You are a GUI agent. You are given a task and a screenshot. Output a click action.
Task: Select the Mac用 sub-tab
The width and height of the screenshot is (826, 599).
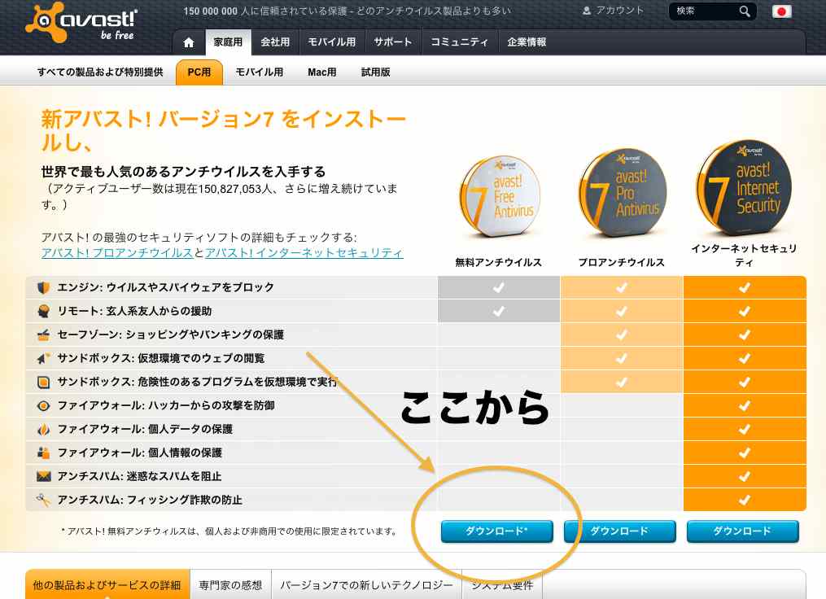[322, 72]
